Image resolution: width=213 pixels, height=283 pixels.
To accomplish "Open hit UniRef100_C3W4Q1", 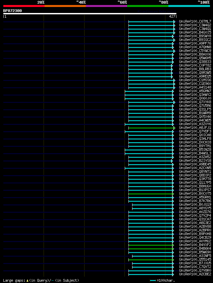I will click(195, 29).
